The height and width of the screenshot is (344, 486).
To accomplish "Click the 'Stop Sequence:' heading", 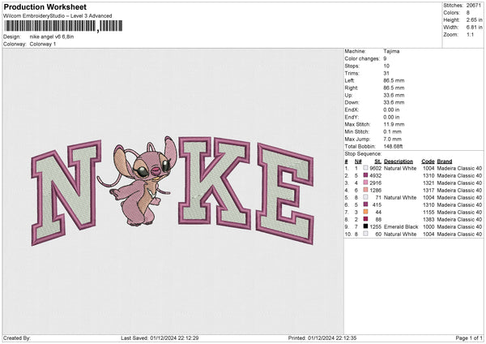I will point(363,153).
